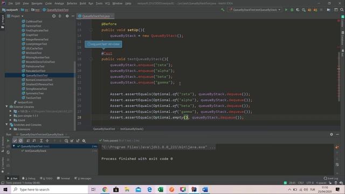This screenshot has width=345, height=194.
Task: Open Event Log in status bar
Action: 331,178
